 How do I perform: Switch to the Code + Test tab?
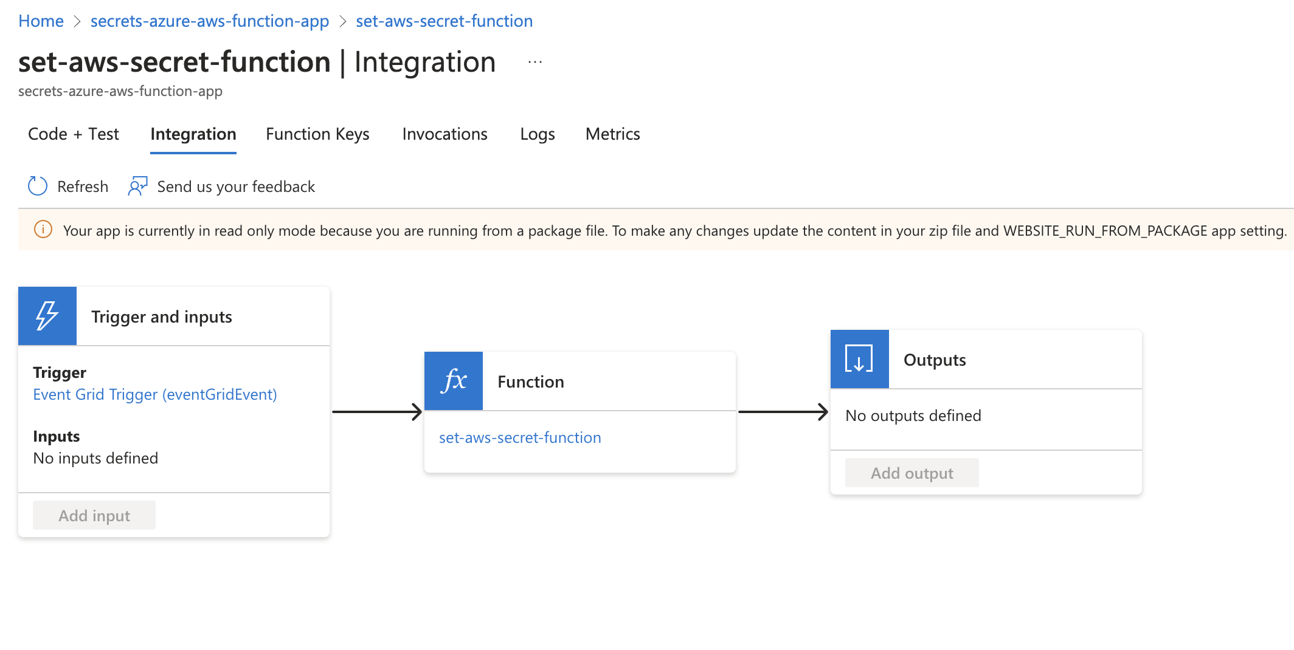pyautogui.click(x=74, y=134)
